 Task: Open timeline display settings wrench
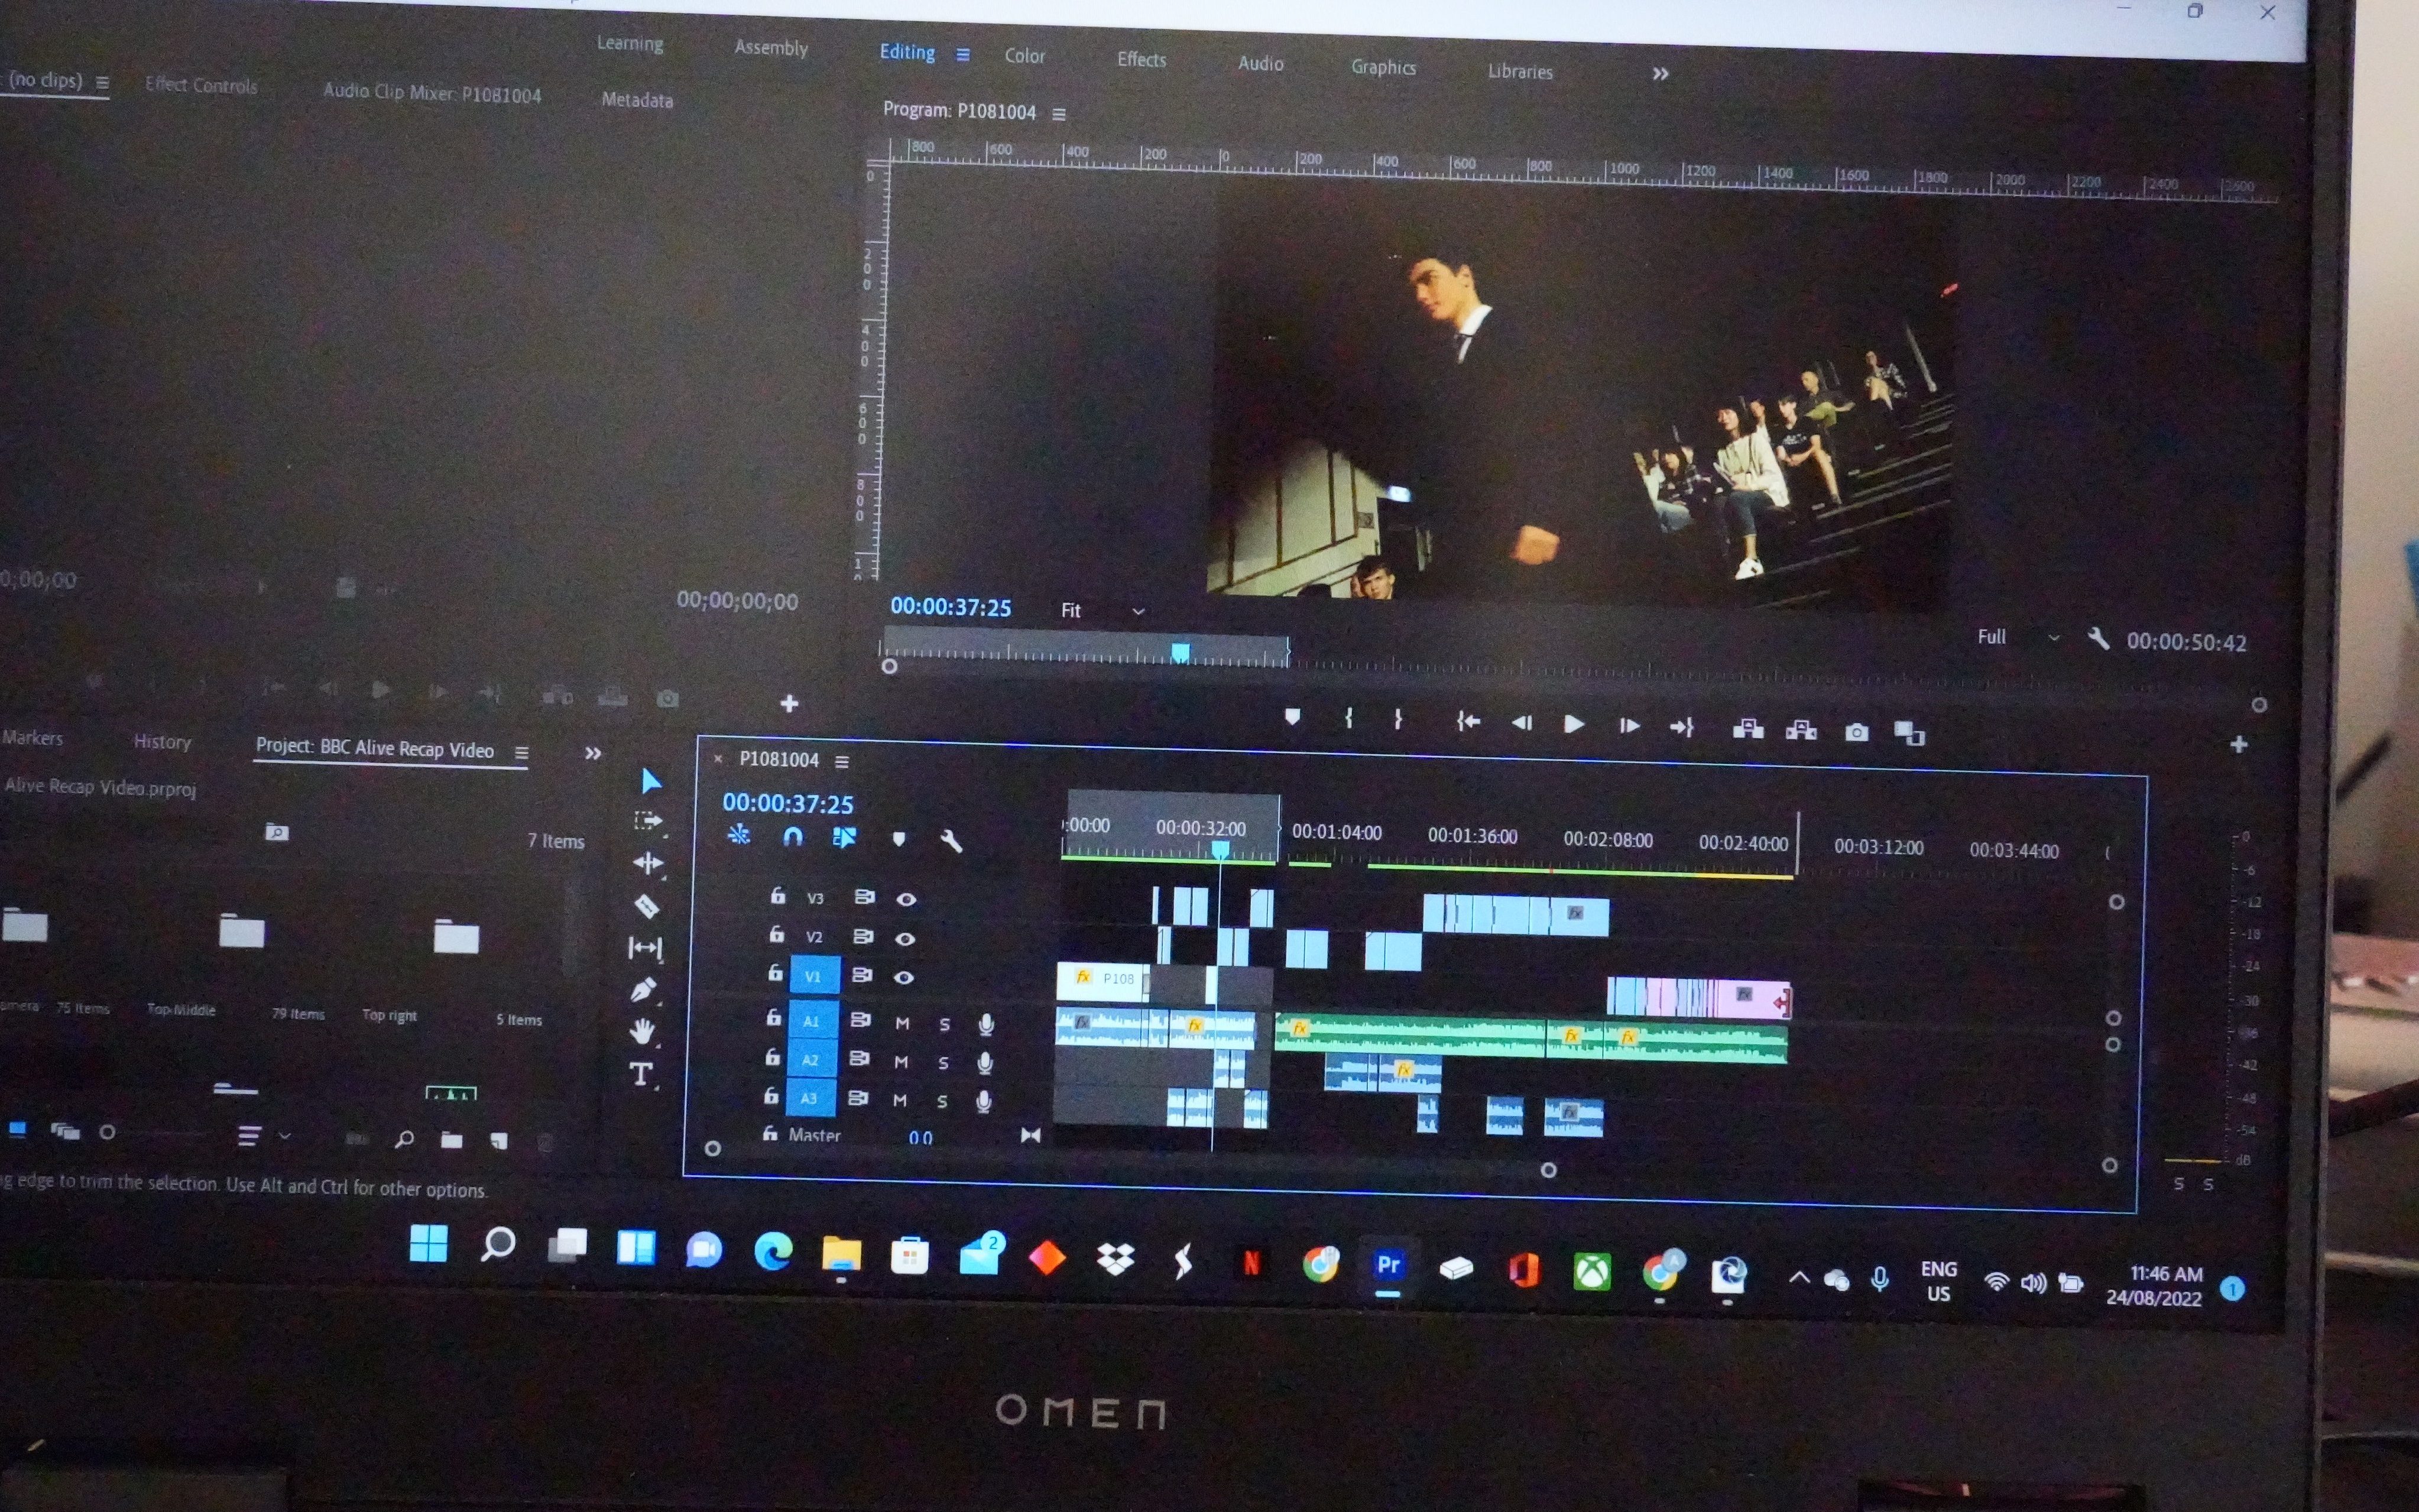[x=951, y=841]
